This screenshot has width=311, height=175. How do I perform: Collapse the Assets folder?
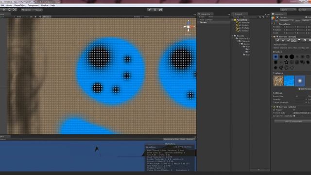click(x=233, y=35)
